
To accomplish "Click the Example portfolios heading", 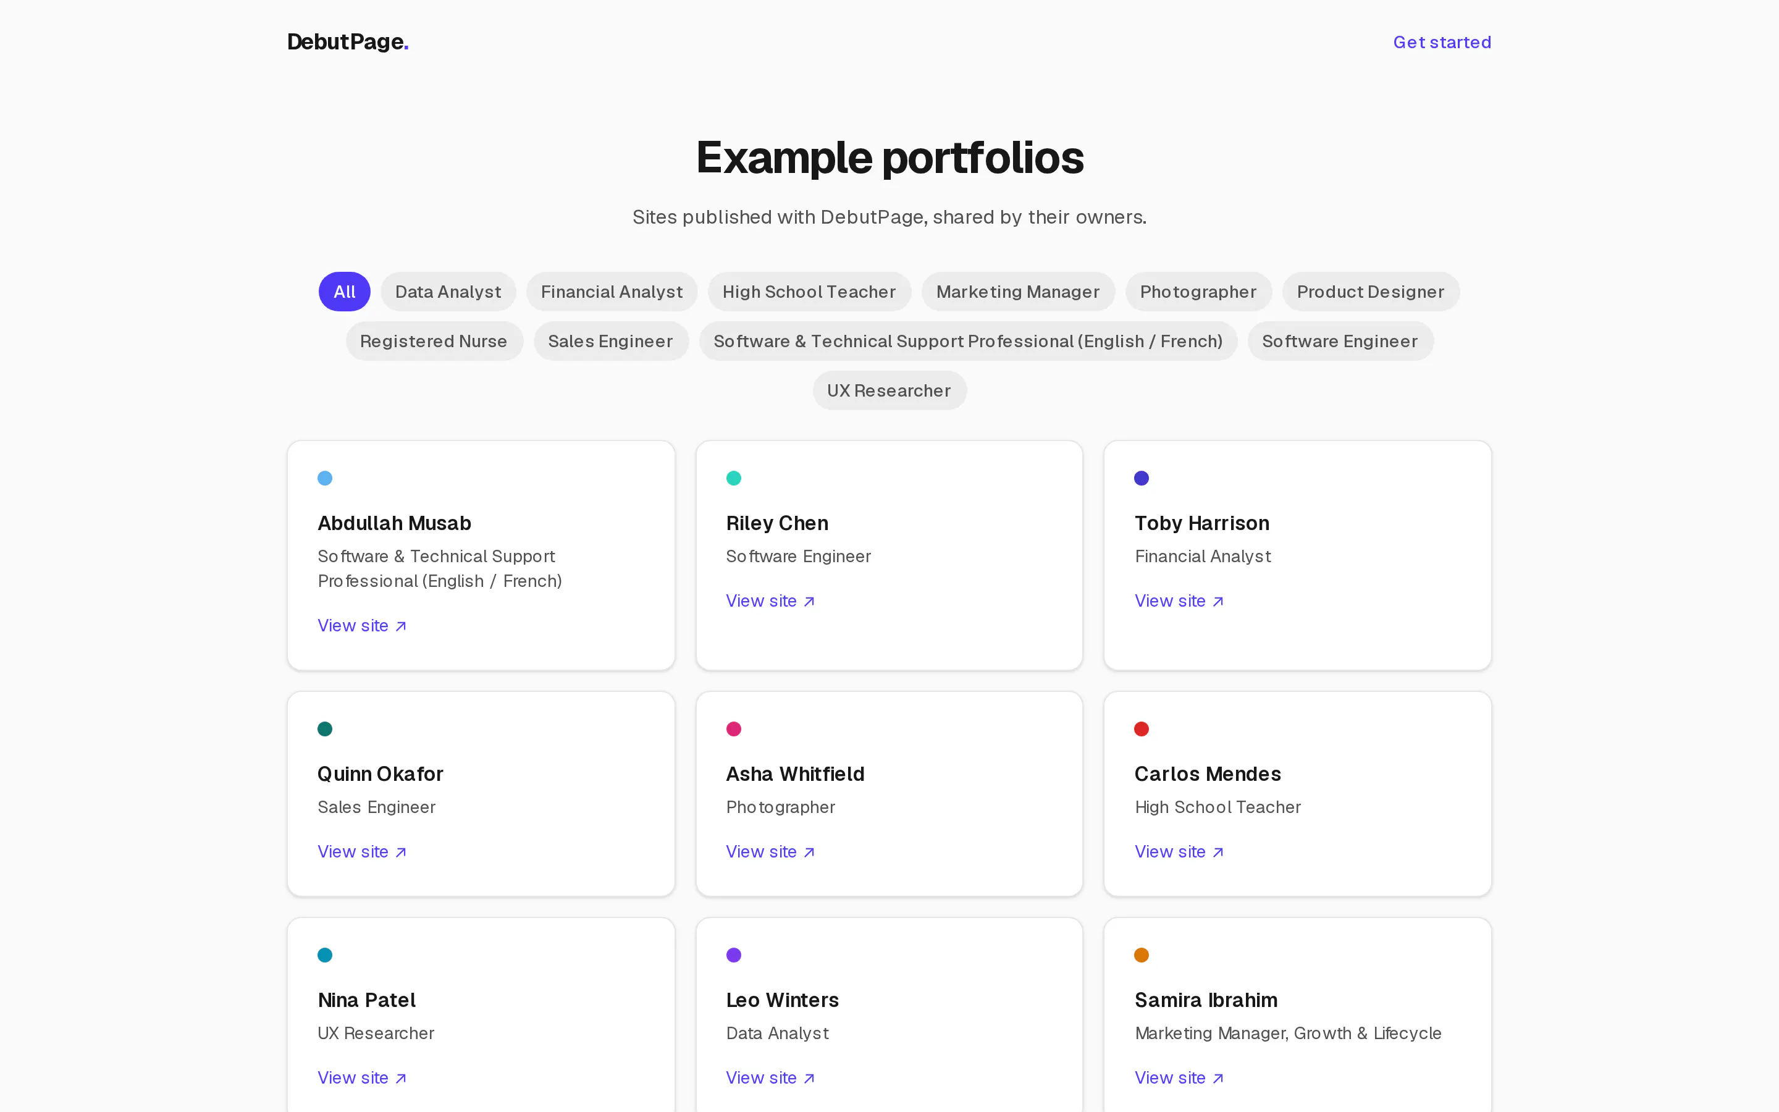I will coord(889,158).
